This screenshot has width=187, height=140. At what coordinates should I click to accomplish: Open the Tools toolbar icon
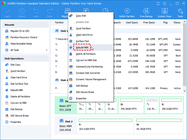tap(180, 11)
